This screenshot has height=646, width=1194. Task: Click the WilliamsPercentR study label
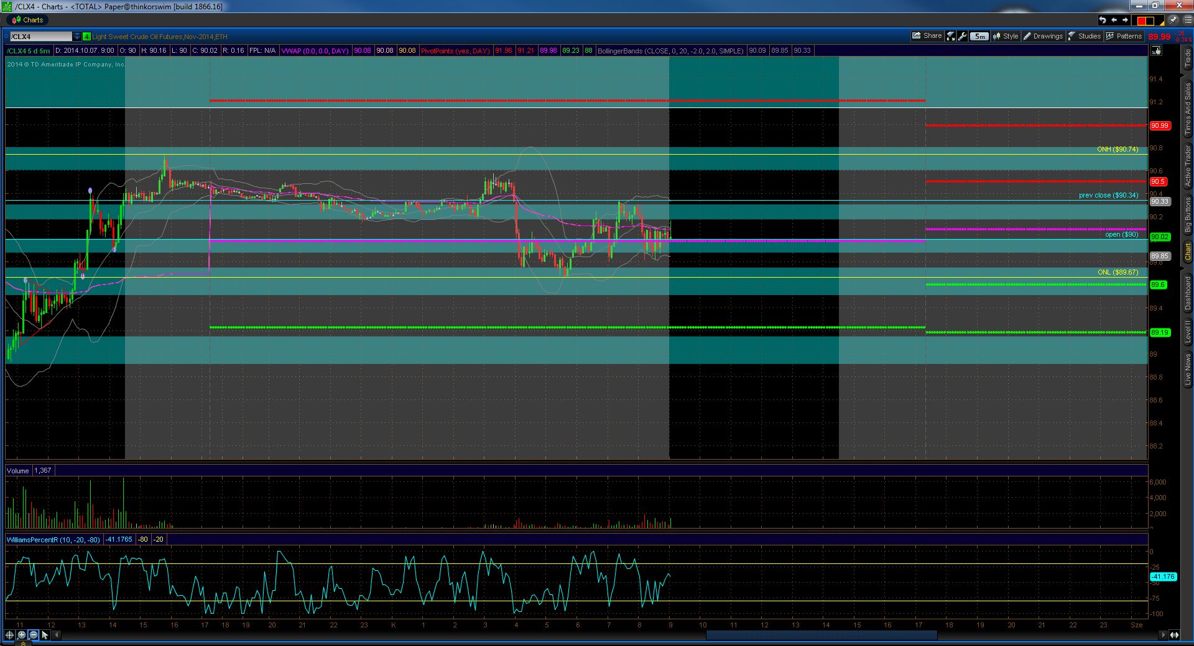pyautogui.click(x=53, y=540)
